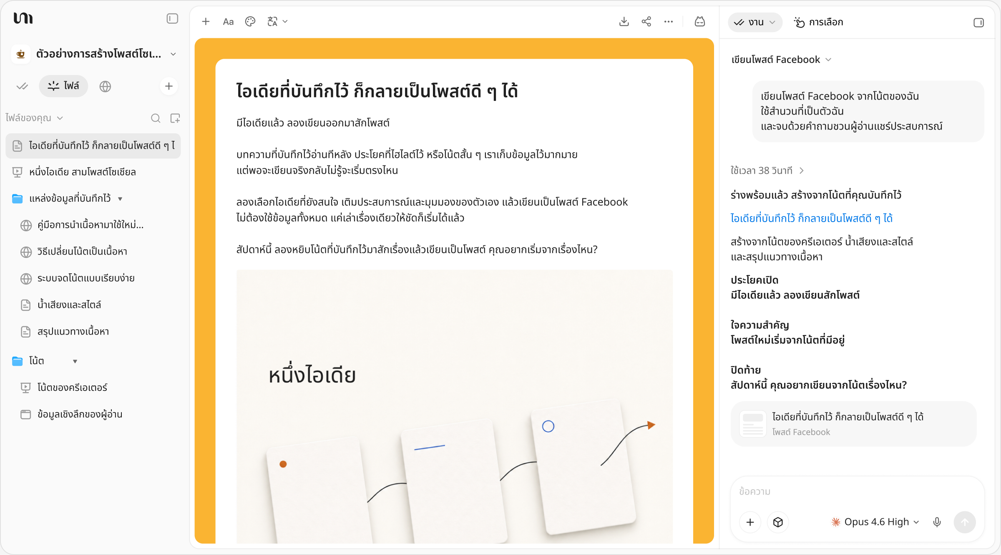Open file ไอเดียที่บันทึกไว้ ก็กลายเป็นโพสต์ดี ๆ in sidebar
The width and height of the screenshot is (1001, 555).
93,146
